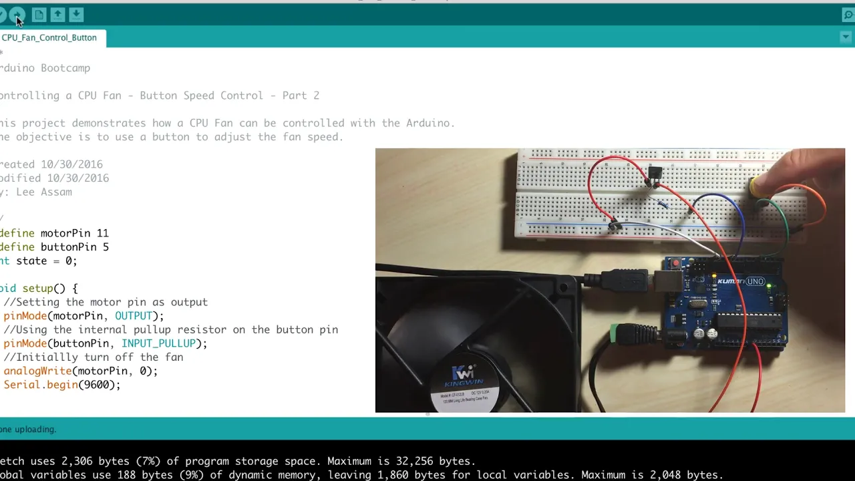Viewport: 855px width, 481px height.
Task: Click the comment 'use a button to adjust the fan speed'
Action: tap(172, 137)
